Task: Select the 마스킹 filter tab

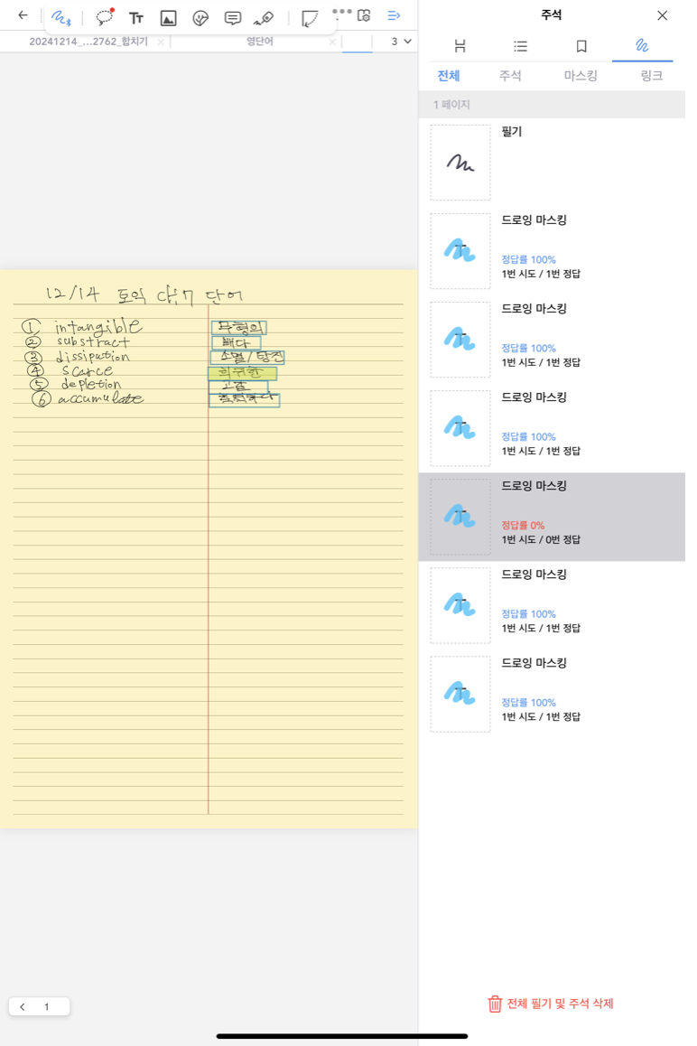Action: tap(581, 76)
